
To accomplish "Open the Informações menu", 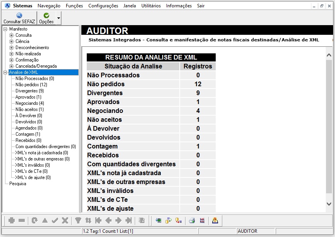I will tap(179, 6).
